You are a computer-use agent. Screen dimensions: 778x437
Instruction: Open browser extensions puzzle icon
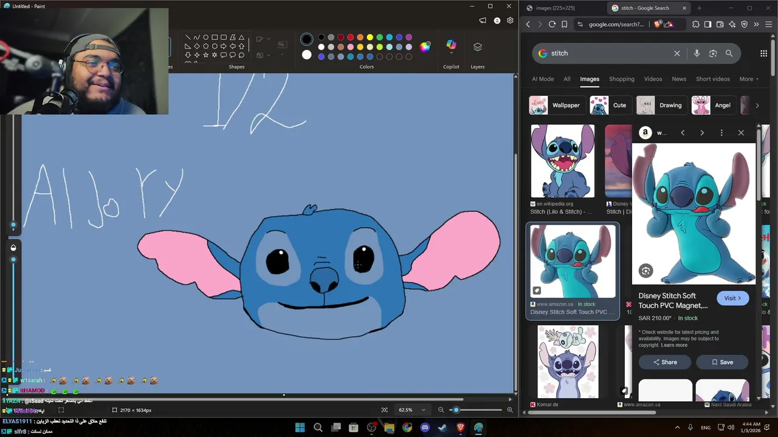tap(695, 24)
